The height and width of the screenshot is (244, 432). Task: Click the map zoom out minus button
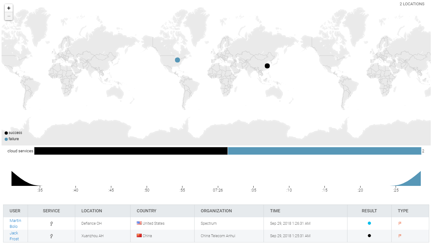pyautogui.click(x=9, y=16)
